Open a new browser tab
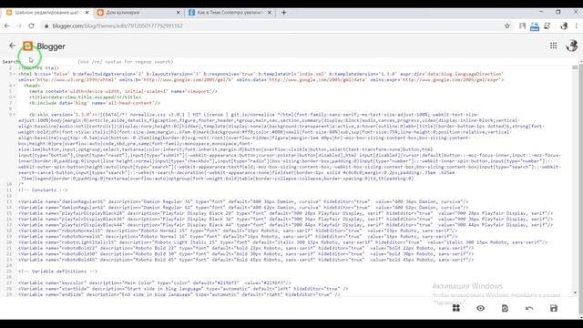583x328 pixels. click(283, 12)
